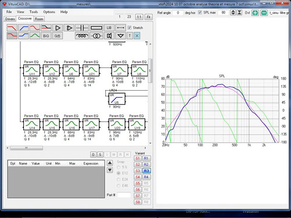The width and height of the screenshot is (291, 218).
Task: Select the blue high-shelf filter tool
Action: (23, 35)
